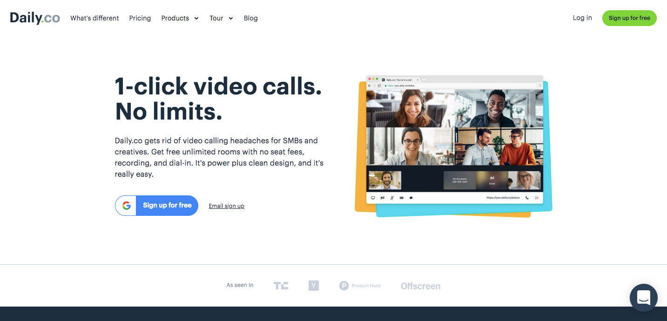Click the "1-click video calls." headline
Screen dimensions: 667x321
(218, 87)
